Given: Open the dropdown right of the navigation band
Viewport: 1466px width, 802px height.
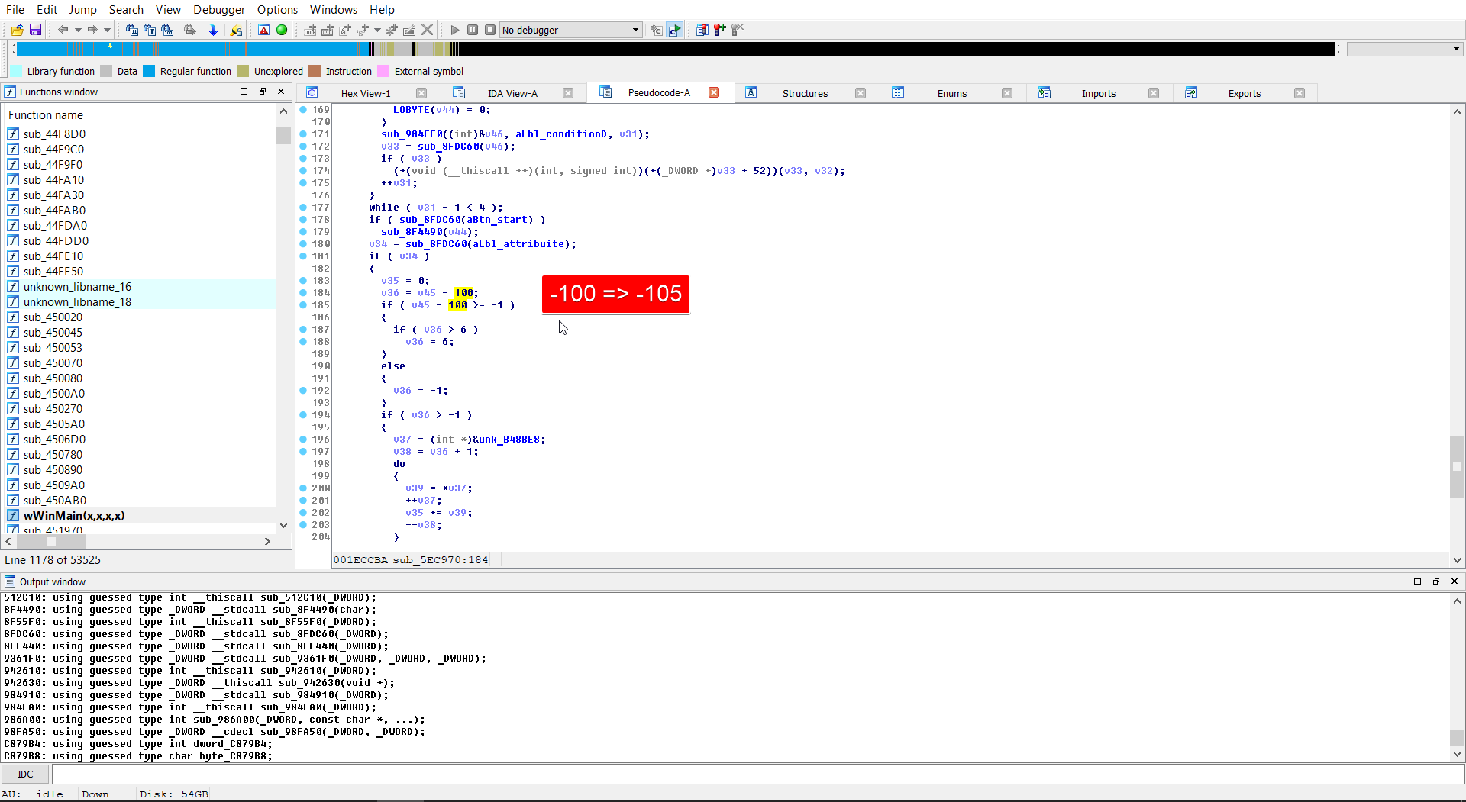Looking at the screenshot, I should 1405,49.
